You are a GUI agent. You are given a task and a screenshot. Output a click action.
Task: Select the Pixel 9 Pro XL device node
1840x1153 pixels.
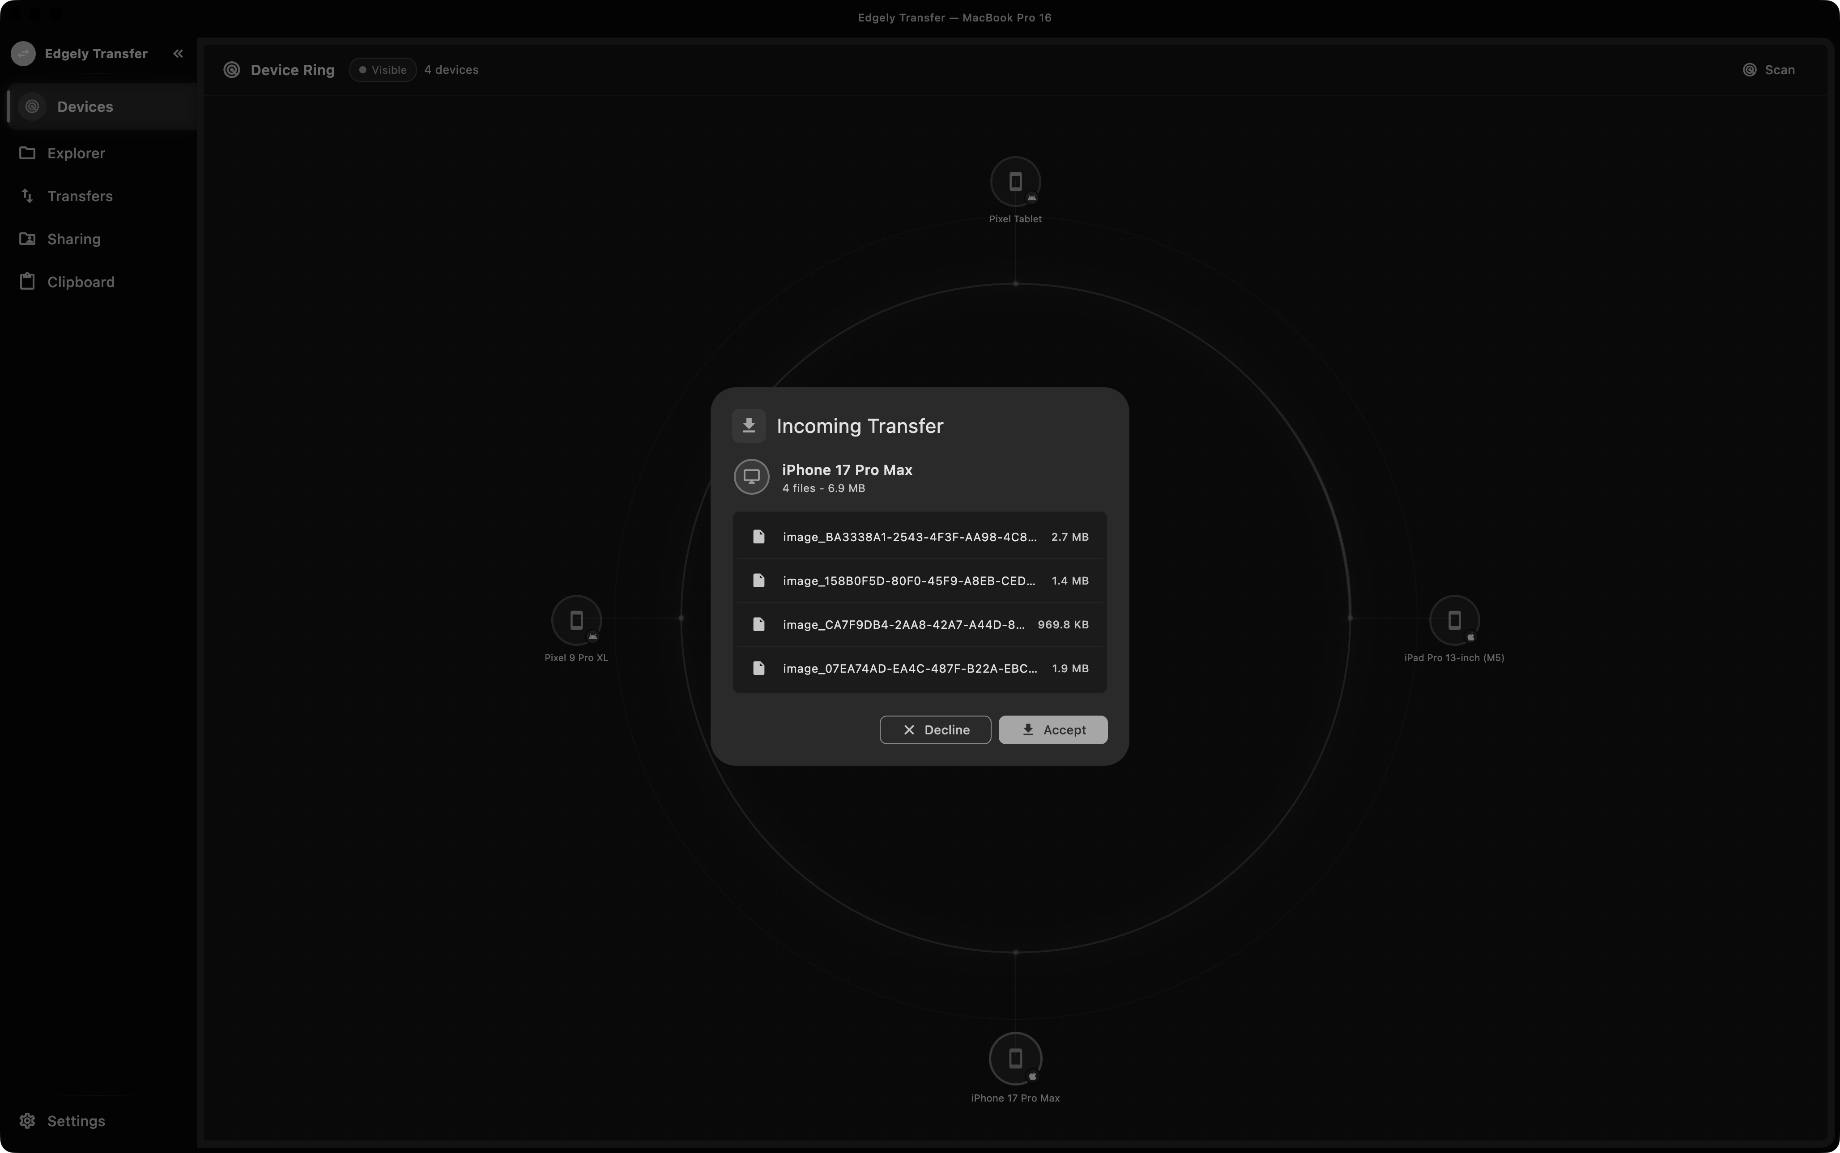(x=577, y=620)
